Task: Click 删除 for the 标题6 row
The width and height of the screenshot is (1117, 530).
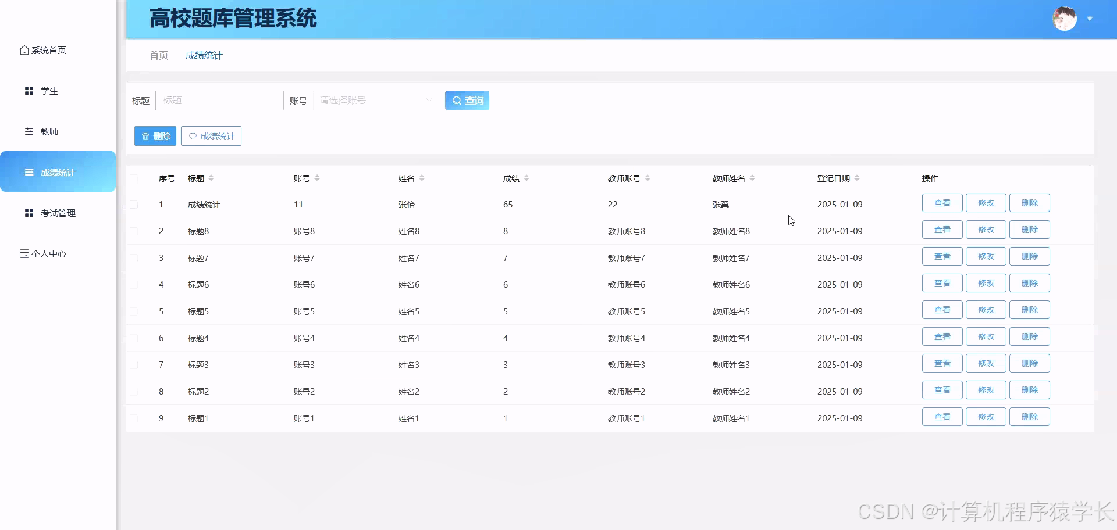Action: point(1030,283)
